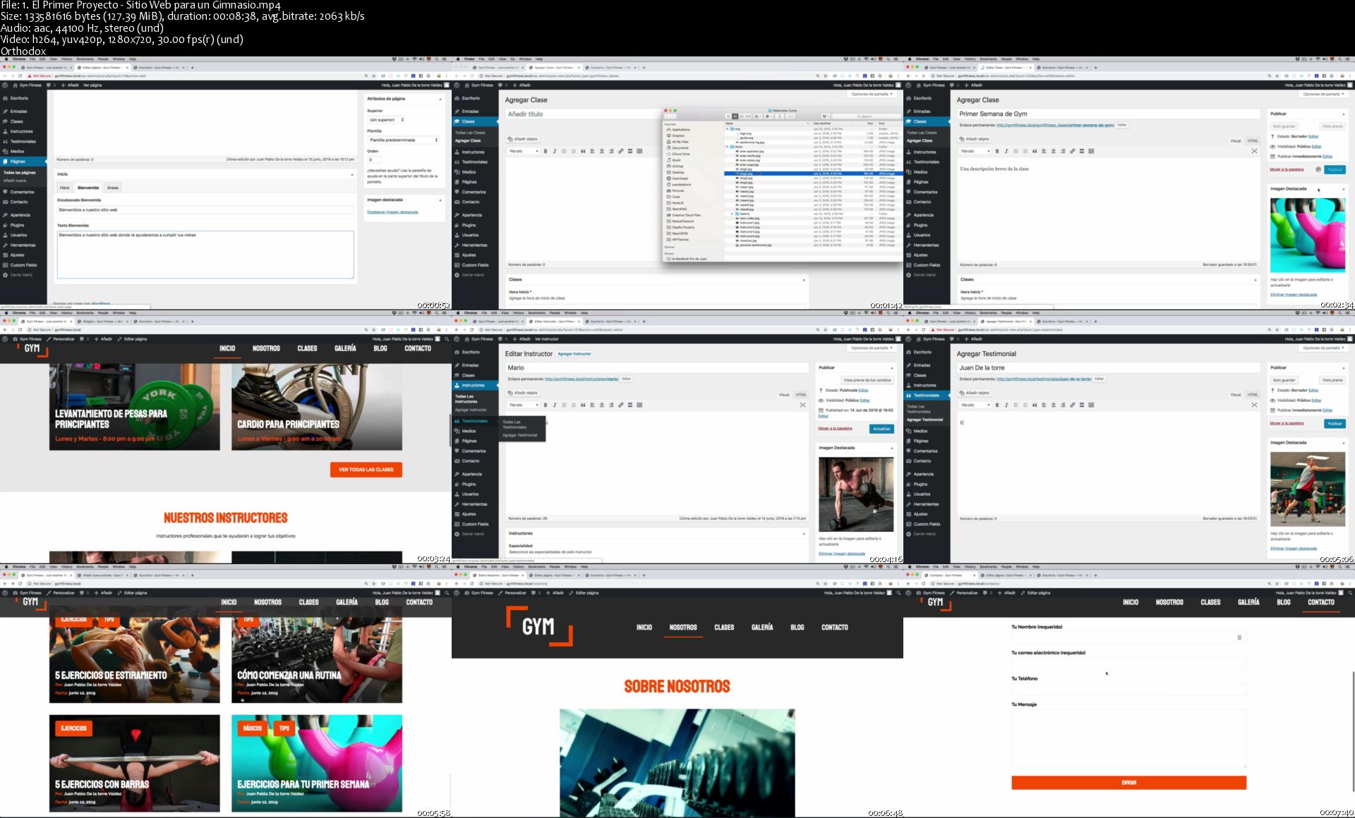The image size is (1355, 818).
Task: In frame 00:04:16, click the instructor featured image
Action: [x=856, y=494]
